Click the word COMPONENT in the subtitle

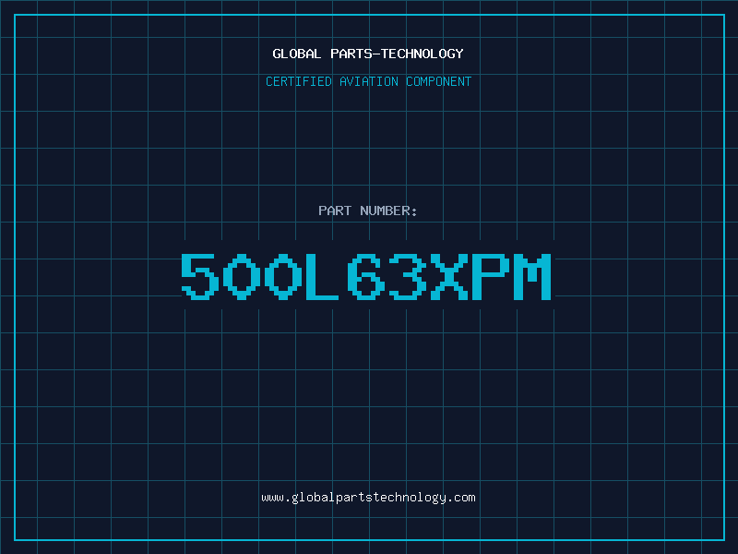438,81
